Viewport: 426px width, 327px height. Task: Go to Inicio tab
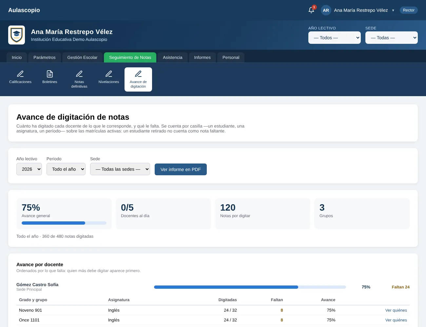click(x=17, y=57)
